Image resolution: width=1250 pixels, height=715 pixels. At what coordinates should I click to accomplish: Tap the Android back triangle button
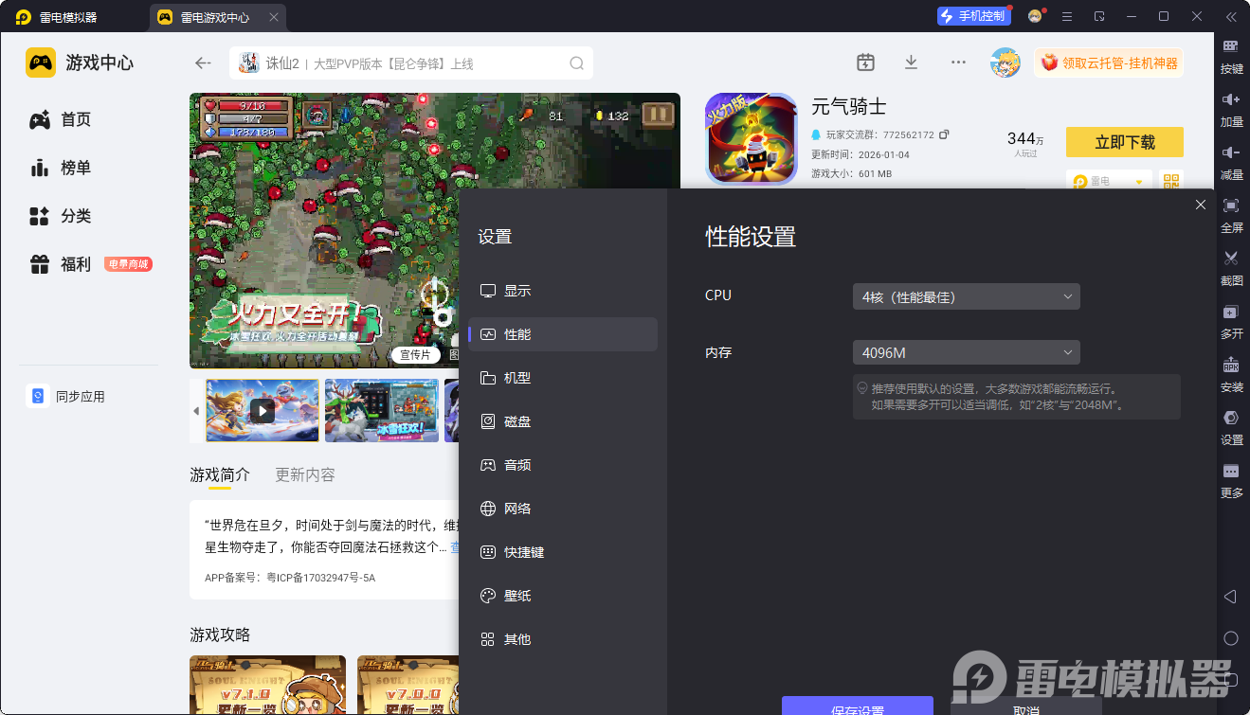tap(1230, 597)
